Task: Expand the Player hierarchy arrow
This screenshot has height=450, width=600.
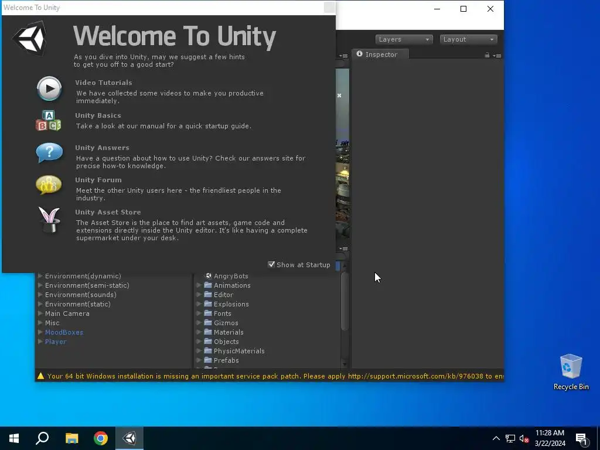Action: (x=40, y=342)
